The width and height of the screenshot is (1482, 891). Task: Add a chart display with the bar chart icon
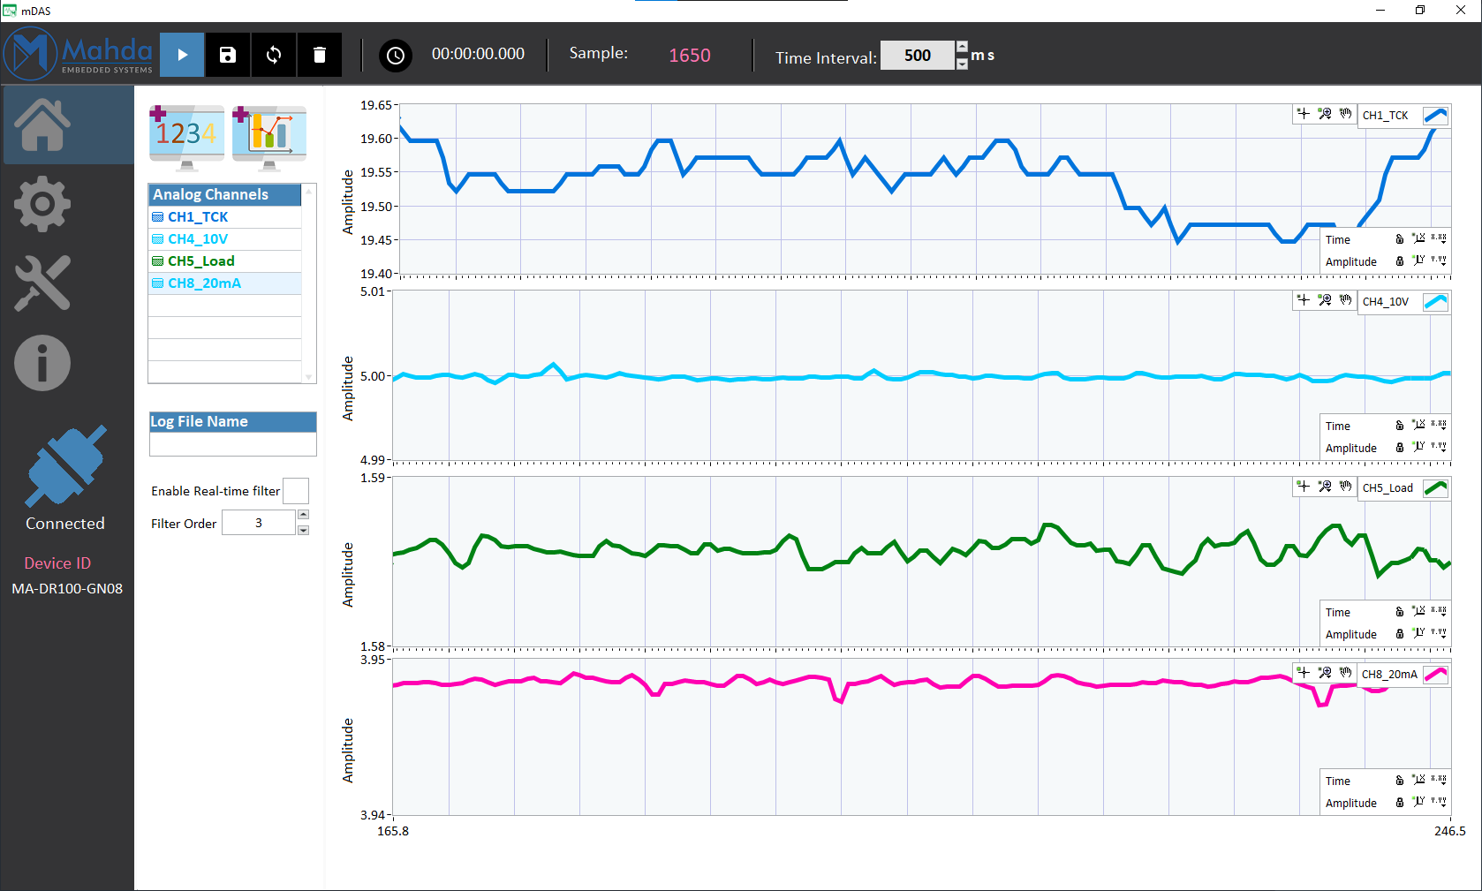(269, 138)
